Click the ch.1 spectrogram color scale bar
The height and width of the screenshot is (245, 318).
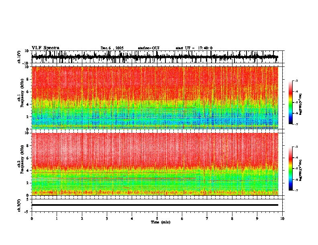click(291, 102)
